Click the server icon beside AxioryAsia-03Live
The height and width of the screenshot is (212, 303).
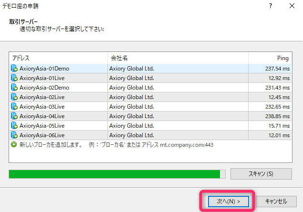(14, 107)
